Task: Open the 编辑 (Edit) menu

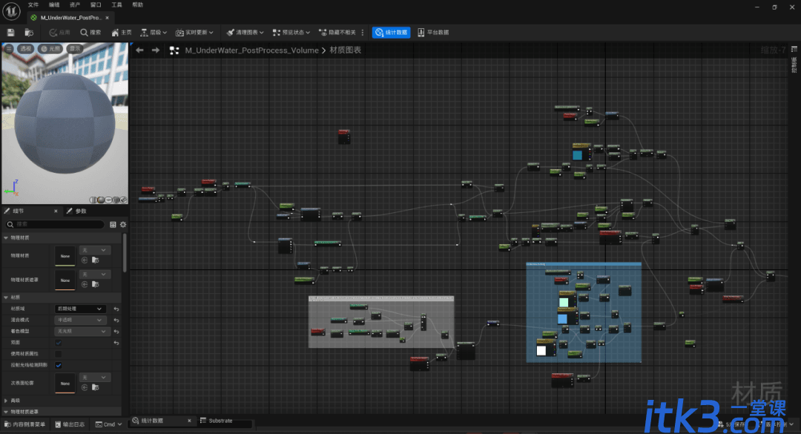Action: coord(54,4)
